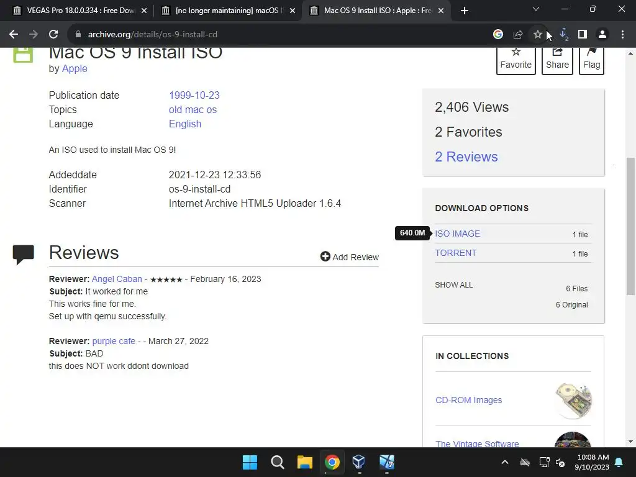Select the Mac OS 9 Install ISO tab

pyautogui.click(x=375, y=11)
